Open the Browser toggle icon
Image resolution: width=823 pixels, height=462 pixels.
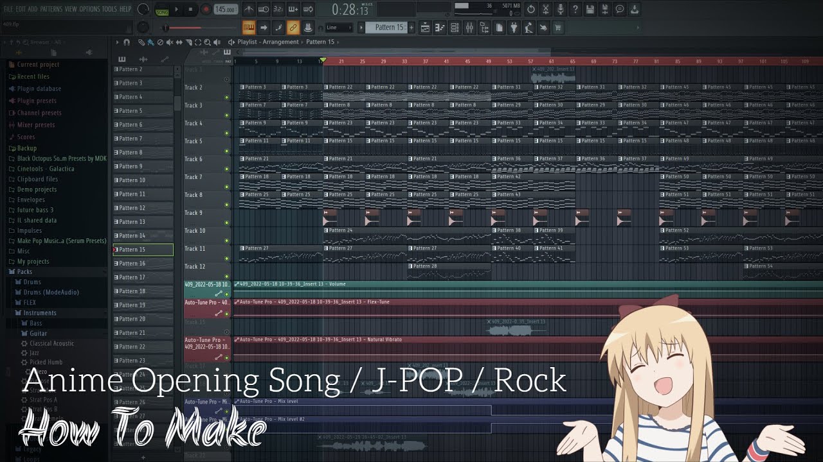484,28
